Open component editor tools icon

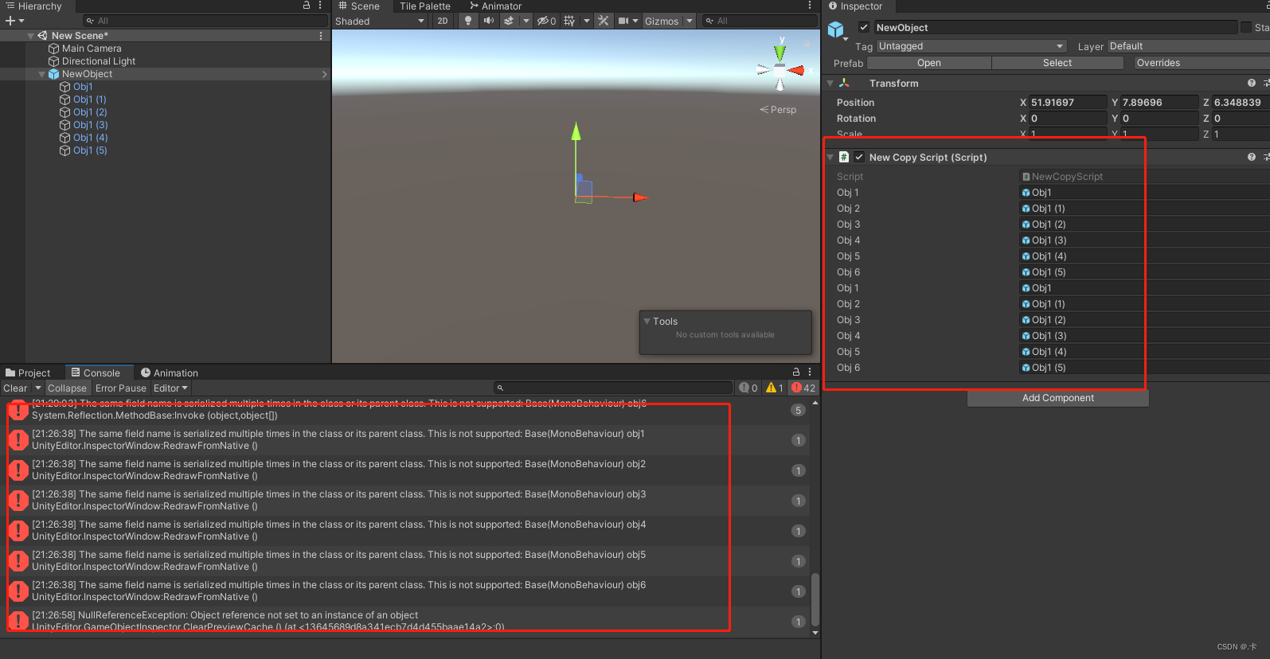coord(604,21)
